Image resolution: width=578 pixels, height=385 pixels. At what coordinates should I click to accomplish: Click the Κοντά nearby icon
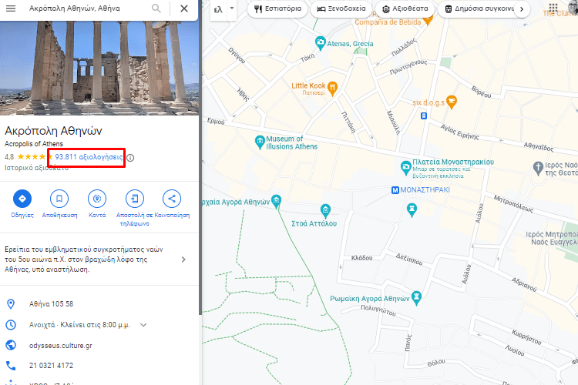(97, 199)
